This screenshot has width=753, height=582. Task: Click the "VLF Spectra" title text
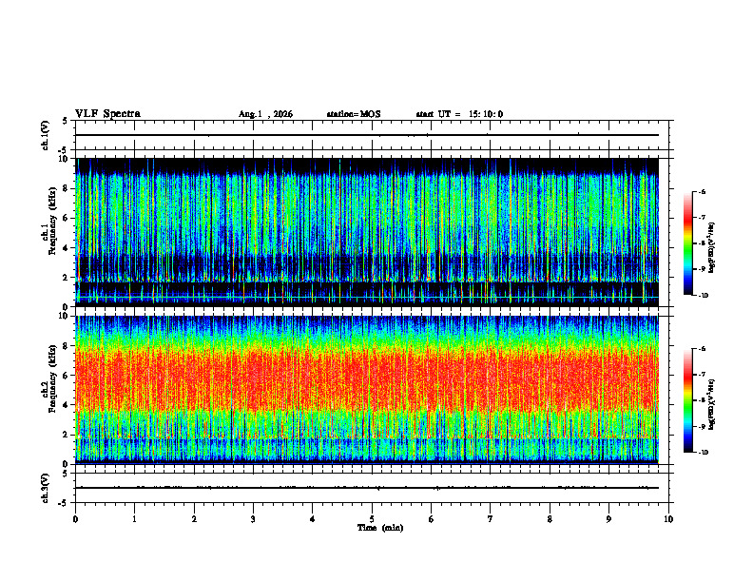[107, 114]
